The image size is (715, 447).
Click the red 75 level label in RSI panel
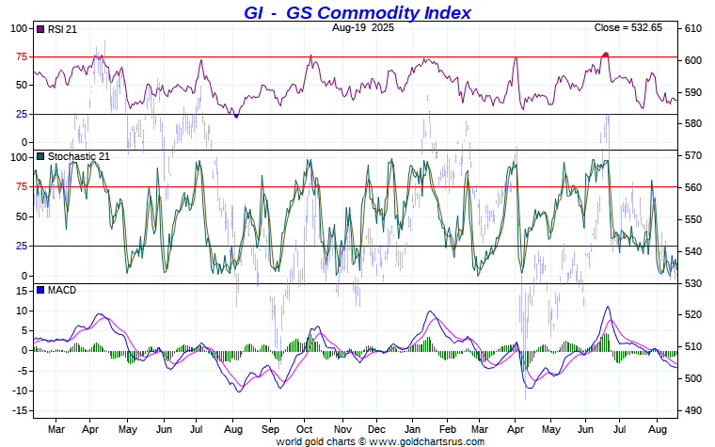[x=22, y=57]
